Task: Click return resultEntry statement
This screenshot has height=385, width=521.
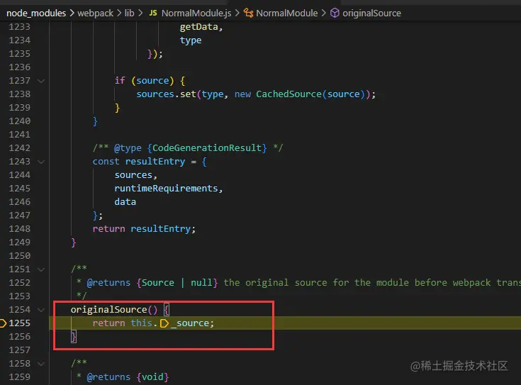Action: tap(143, 229)
